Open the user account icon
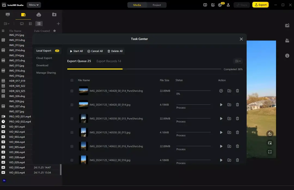 pyautogui.click(x=228, y=5)
